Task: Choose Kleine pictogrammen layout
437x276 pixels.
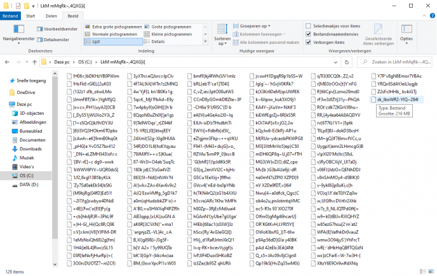Action: tap(168, 34)
